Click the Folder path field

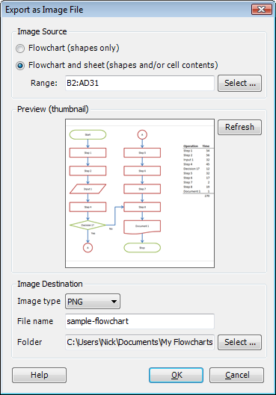(140, 342)
